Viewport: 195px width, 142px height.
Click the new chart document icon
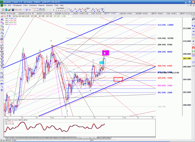coord(3,10)
